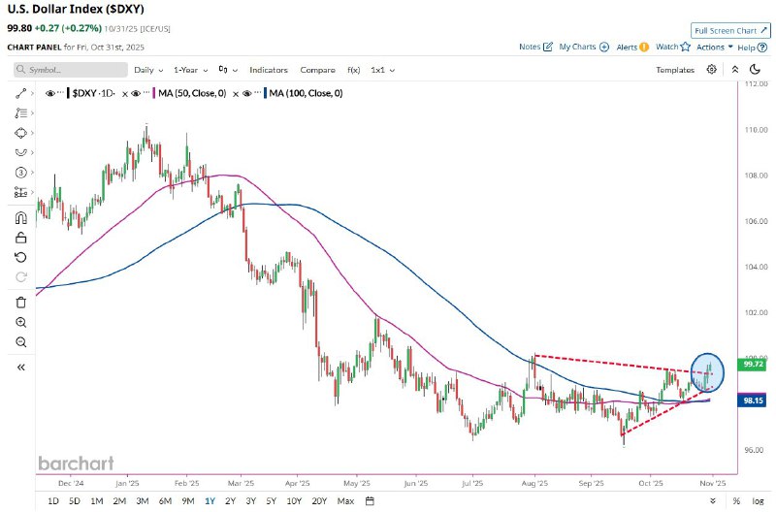Add symbol to Watch list
The width and height of the screenshot is (776, 512).
tap(673, 47)
